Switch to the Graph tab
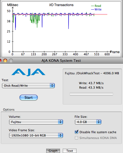This screenshot has height=153, width=123. 53,151
